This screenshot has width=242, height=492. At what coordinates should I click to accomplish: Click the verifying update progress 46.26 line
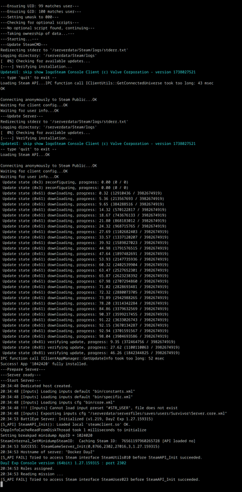pos(91,352)
